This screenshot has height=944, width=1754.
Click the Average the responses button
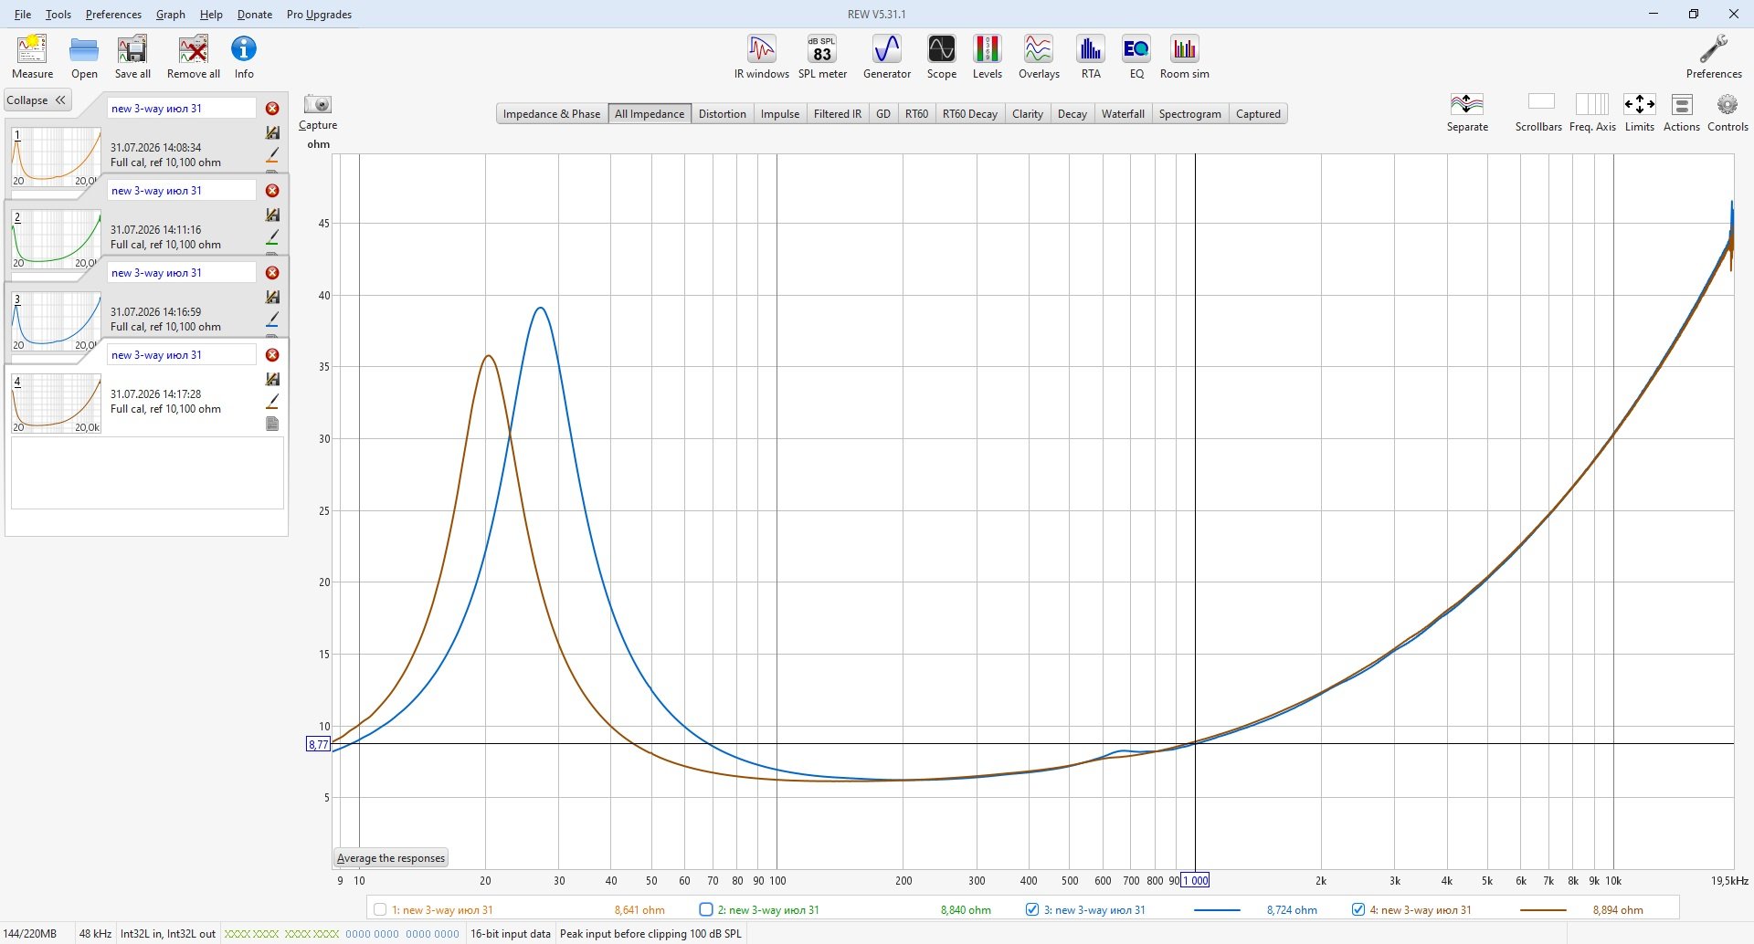pos(391,858)
